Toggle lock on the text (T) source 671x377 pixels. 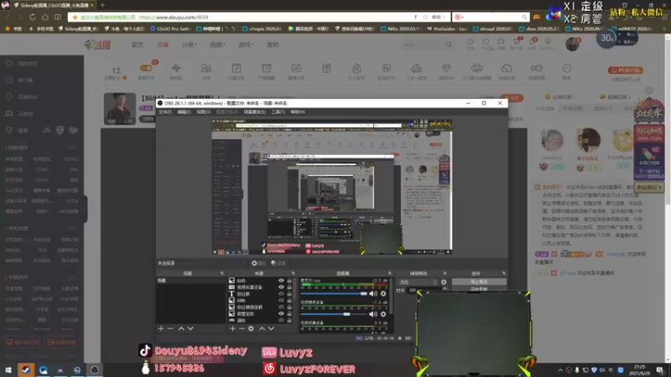[289, 294]
